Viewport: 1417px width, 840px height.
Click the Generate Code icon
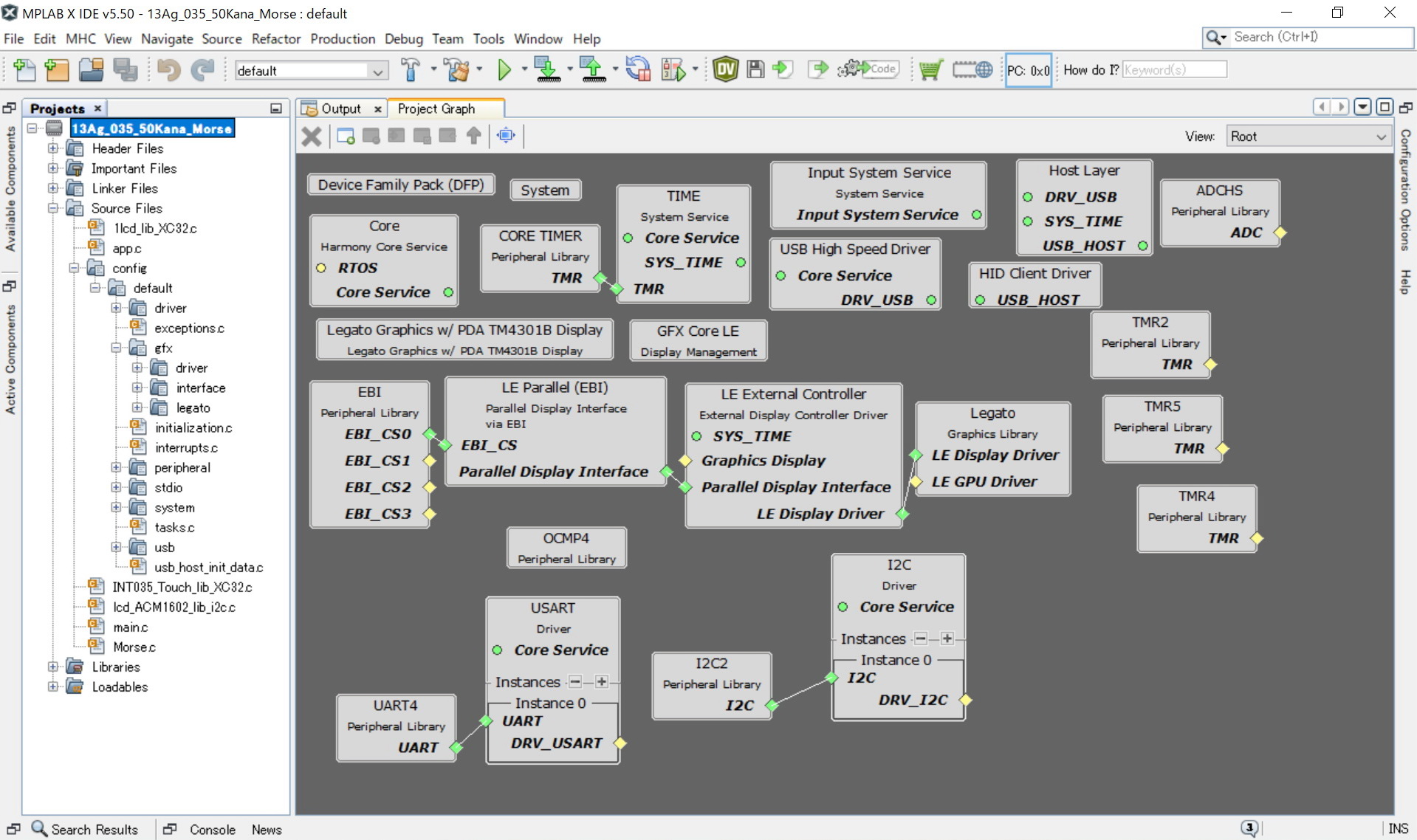tap(868, 69)
